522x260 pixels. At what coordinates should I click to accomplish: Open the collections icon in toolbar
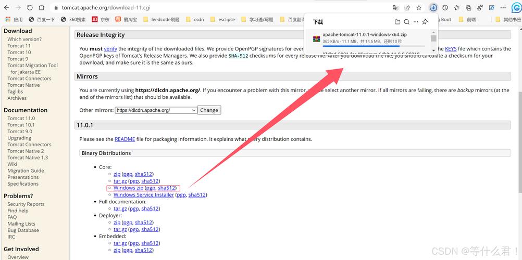(468, 8)
